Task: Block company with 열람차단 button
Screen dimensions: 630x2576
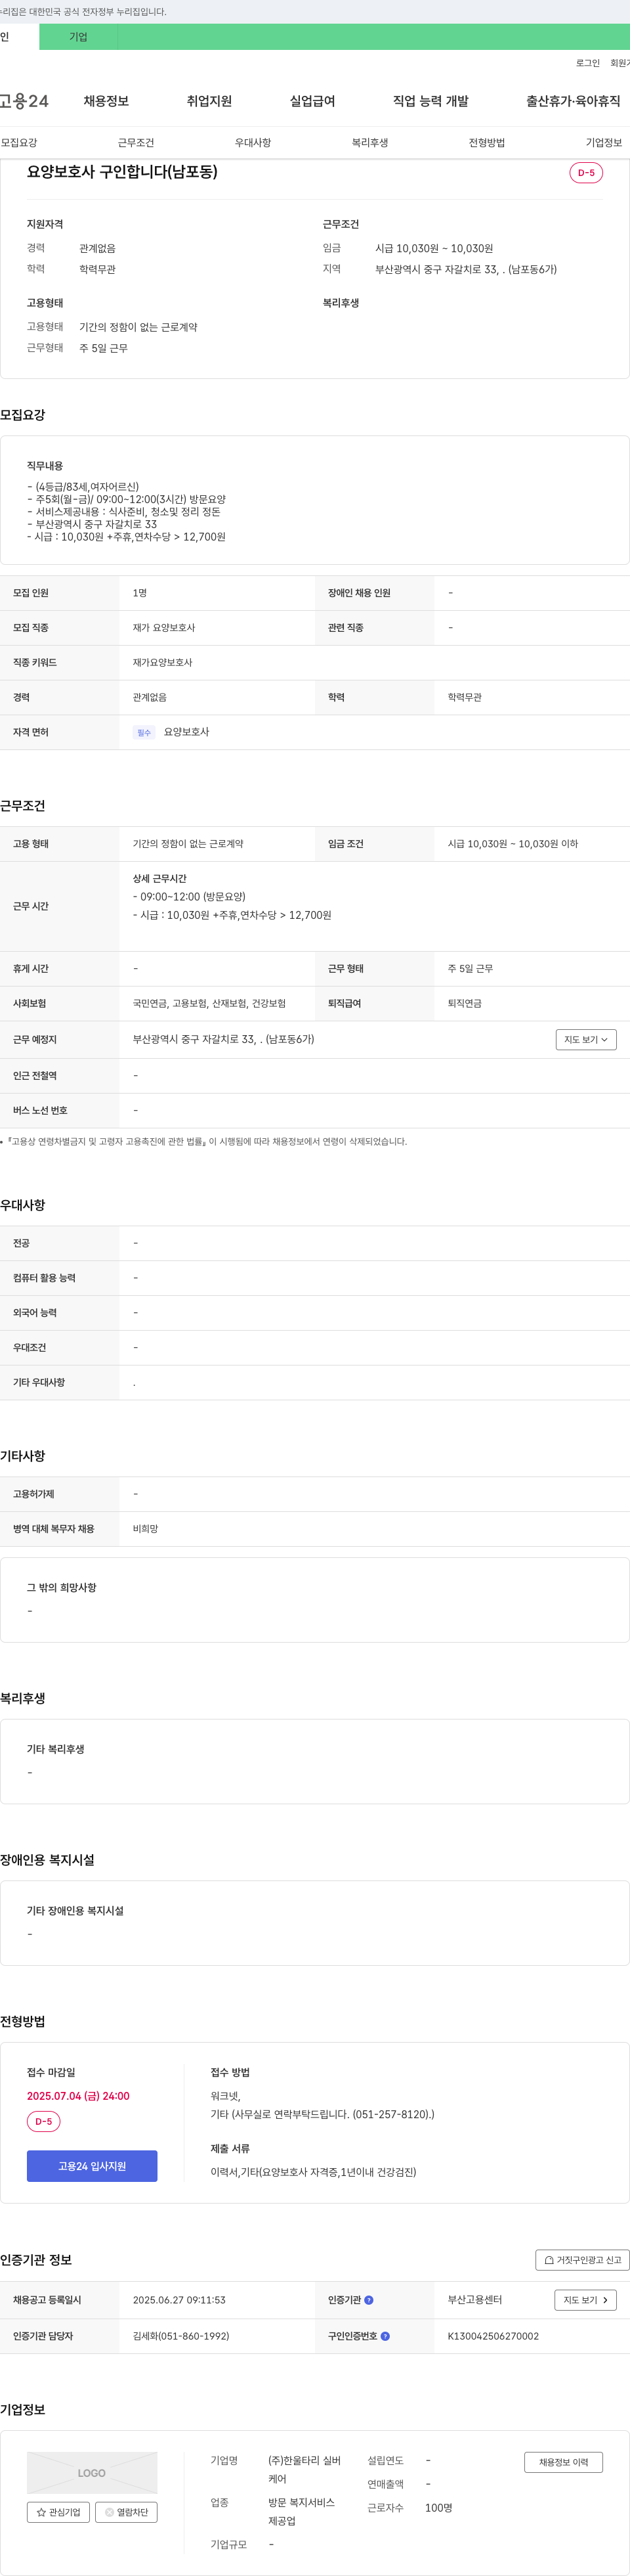Action: pos(126,2512)
